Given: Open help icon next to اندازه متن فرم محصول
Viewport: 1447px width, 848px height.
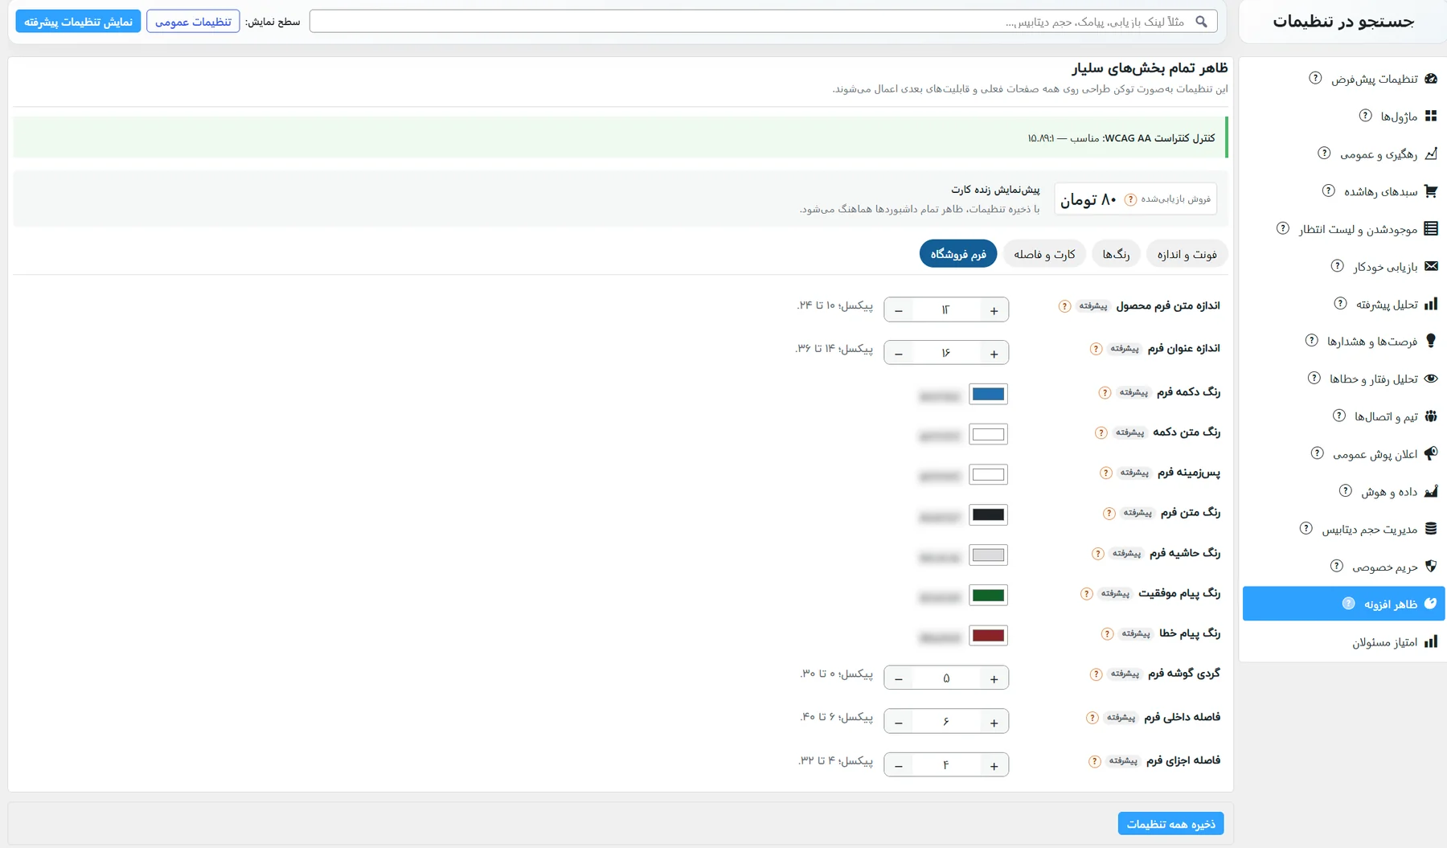Looking at the screenshot, I should click(x=1064, y=306).
